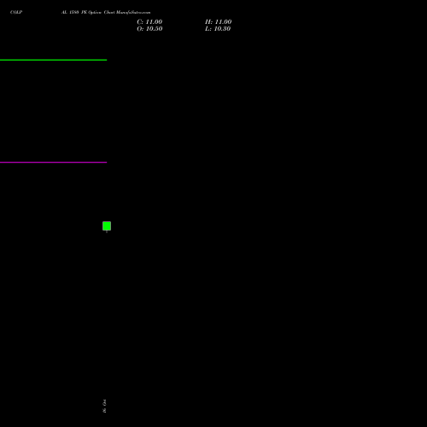The image size is (427, 427).
Task: Click the COLP symbol label
Action: pyautogui.click(x=16, y=12)
